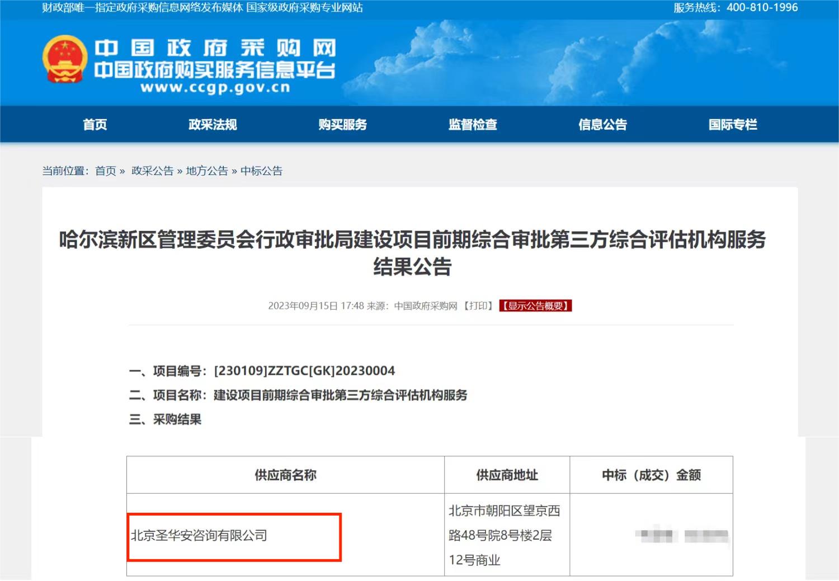This screenshot has width=839, height=581.
Task: Go to 购买服务 section
Action: tap(343, 125)
